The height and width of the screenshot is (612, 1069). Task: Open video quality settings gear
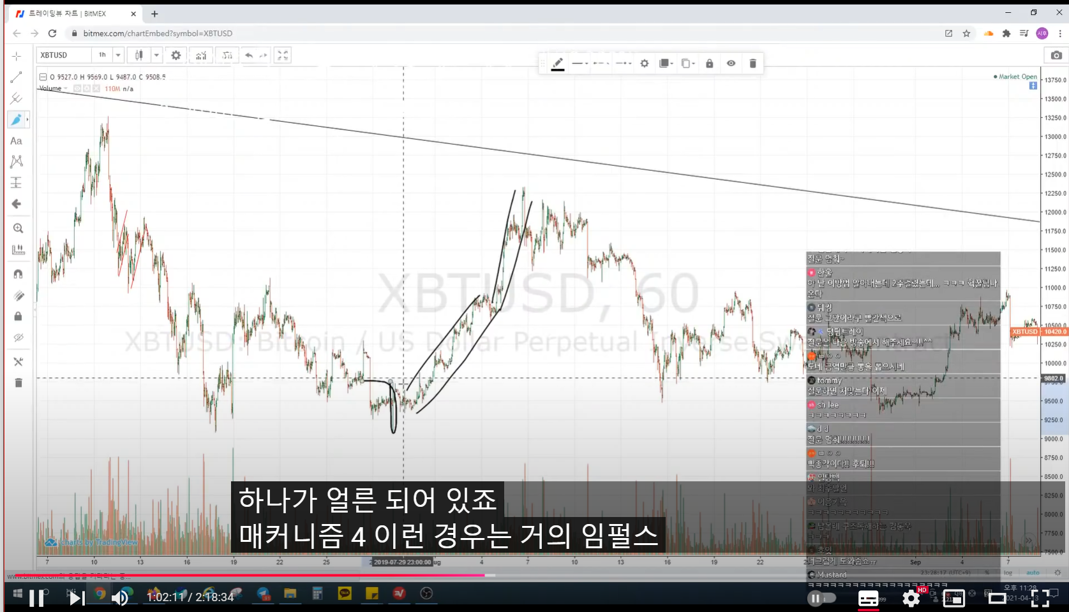tap(911, 599)
